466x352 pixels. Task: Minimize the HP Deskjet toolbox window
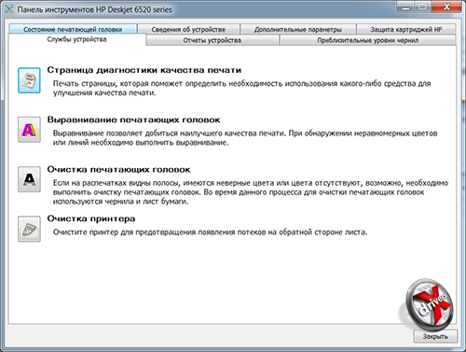pyautogui.click(x=405, y=7)
